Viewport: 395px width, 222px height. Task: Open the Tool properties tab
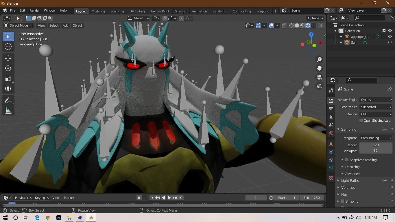pyautogui.click(x=331, y=90)
